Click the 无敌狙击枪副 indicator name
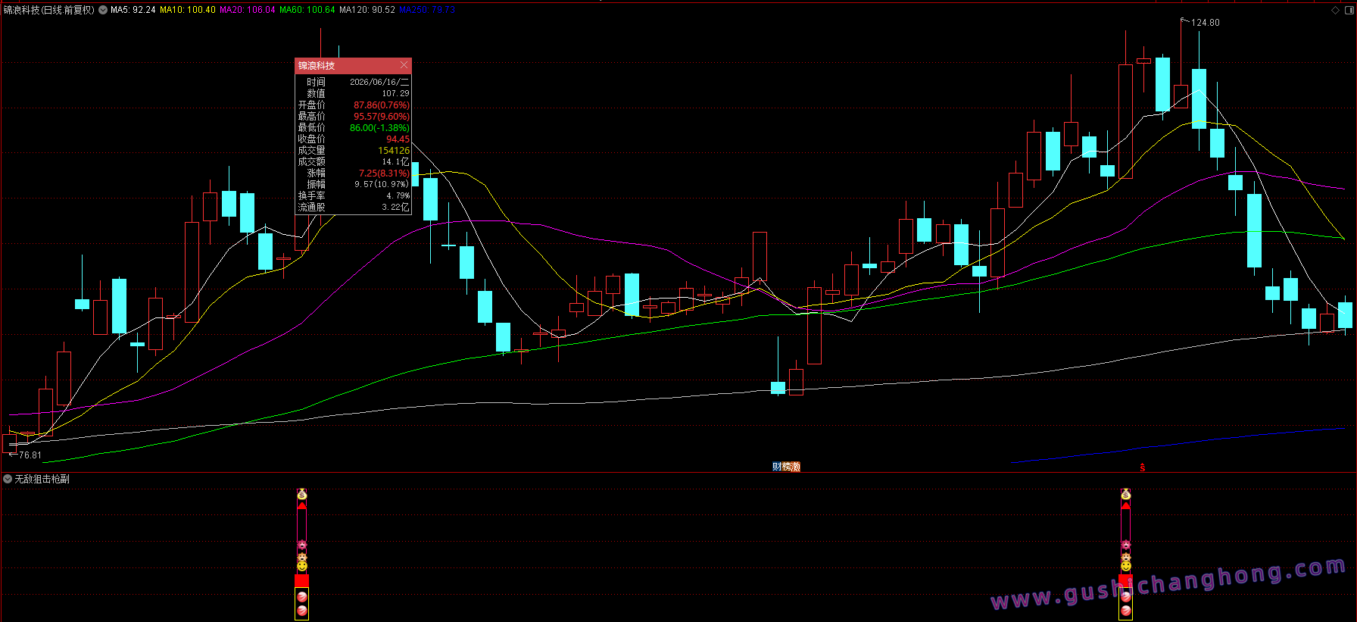The width and height of the screenshot is (1357, 622). coord(42,479)
